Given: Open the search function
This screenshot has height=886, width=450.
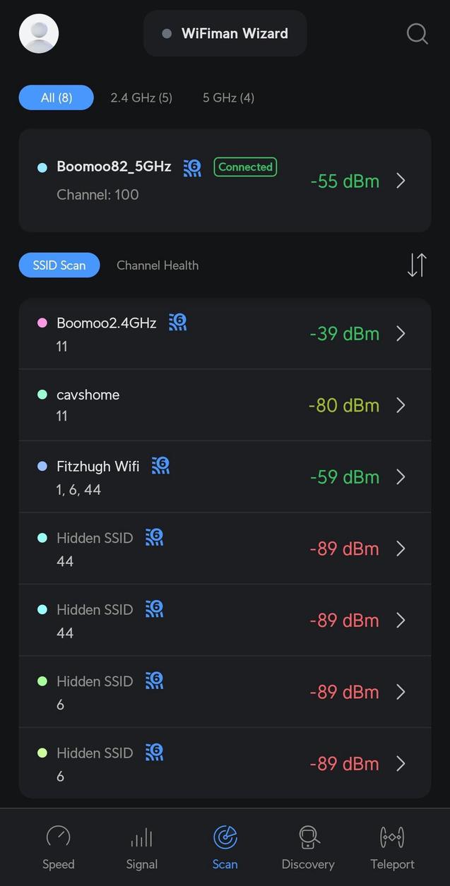Looking at the screenshot, I should point(416,33).
